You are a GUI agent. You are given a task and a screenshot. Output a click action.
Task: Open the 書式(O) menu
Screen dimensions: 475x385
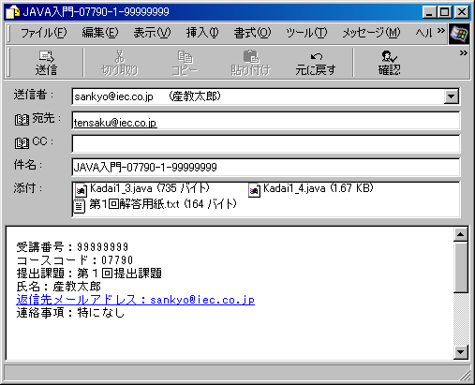click(x=252, y=33)
